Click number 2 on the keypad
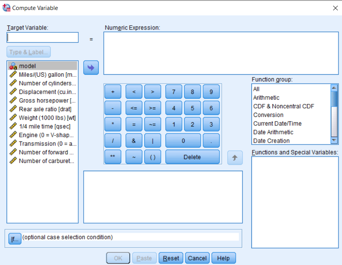 [192, 124]
